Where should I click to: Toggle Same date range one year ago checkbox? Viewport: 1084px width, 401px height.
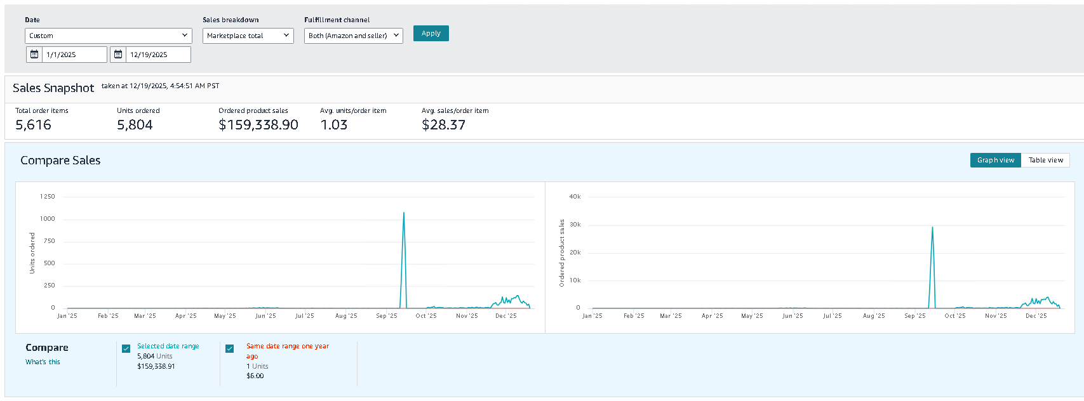(230, 348)
